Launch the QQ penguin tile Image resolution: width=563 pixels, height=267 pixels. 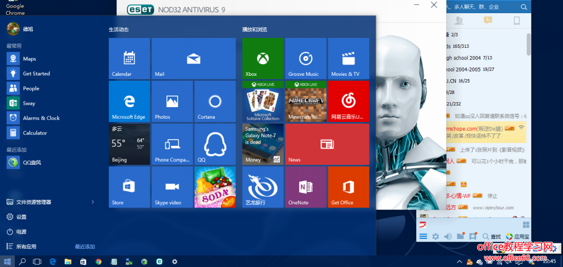[x=215, y=144]
